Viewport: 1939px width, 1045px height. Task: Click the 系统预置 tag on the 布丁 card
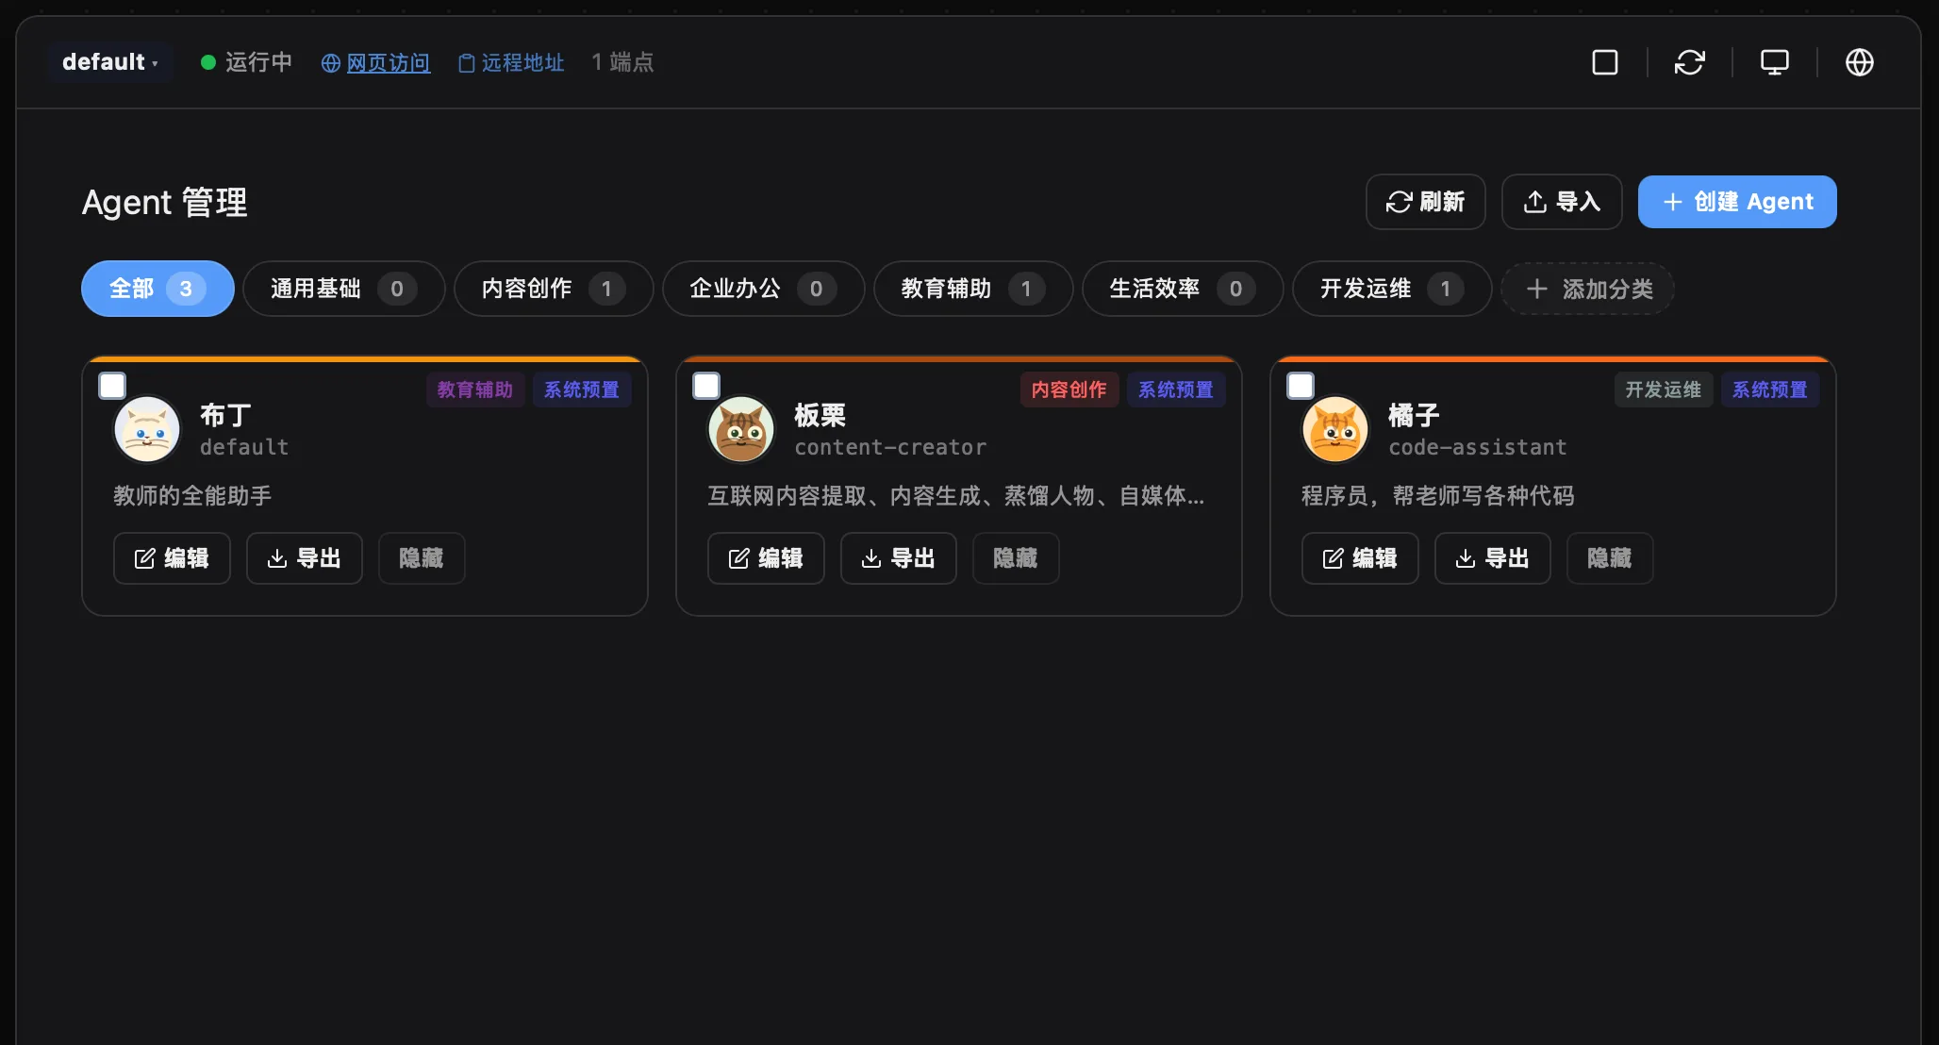coord(582,390)
